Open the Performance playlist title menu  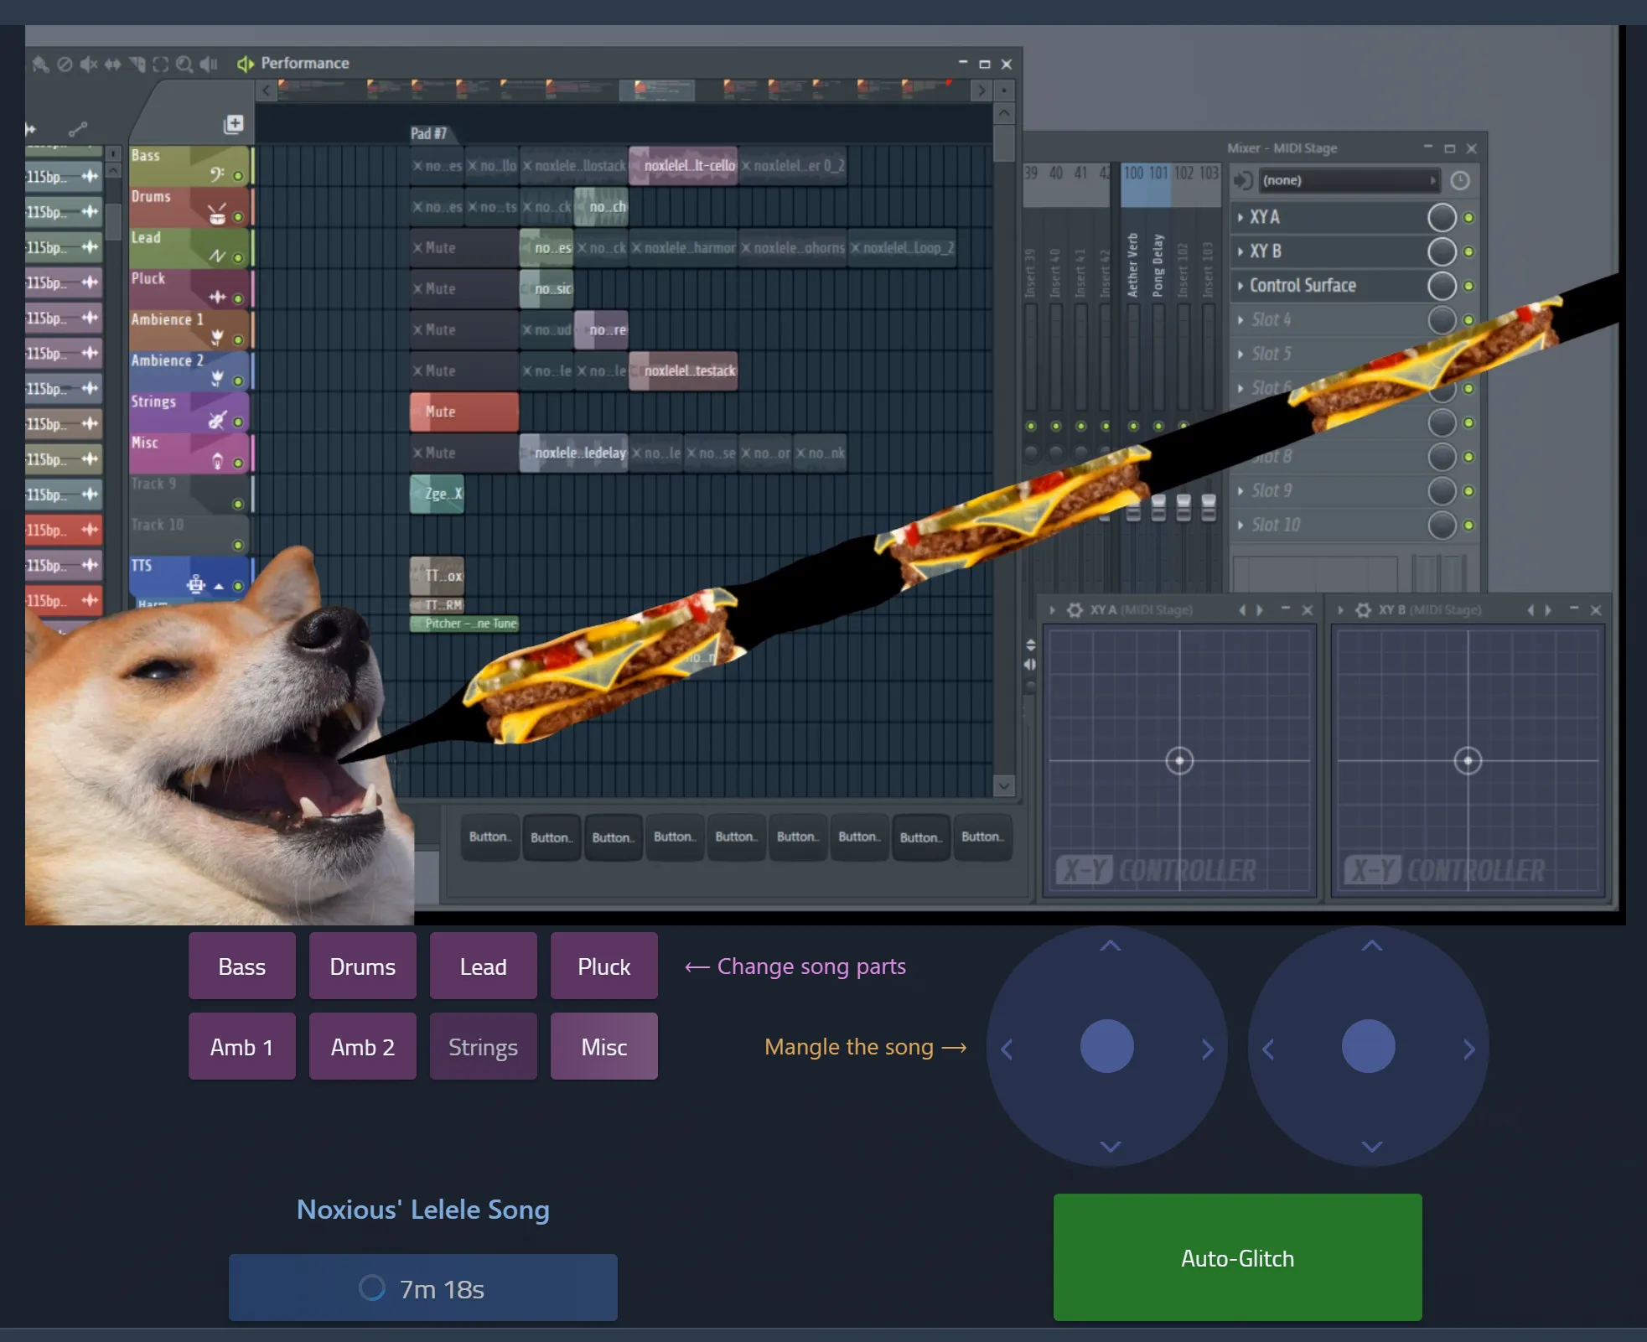tap(304, 64)
